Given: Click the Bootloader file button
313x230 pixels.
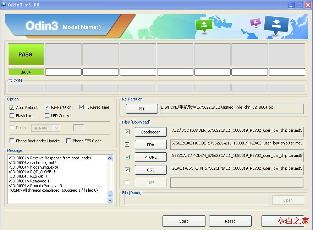Looking at the screenshot, I should click(150, 132).
